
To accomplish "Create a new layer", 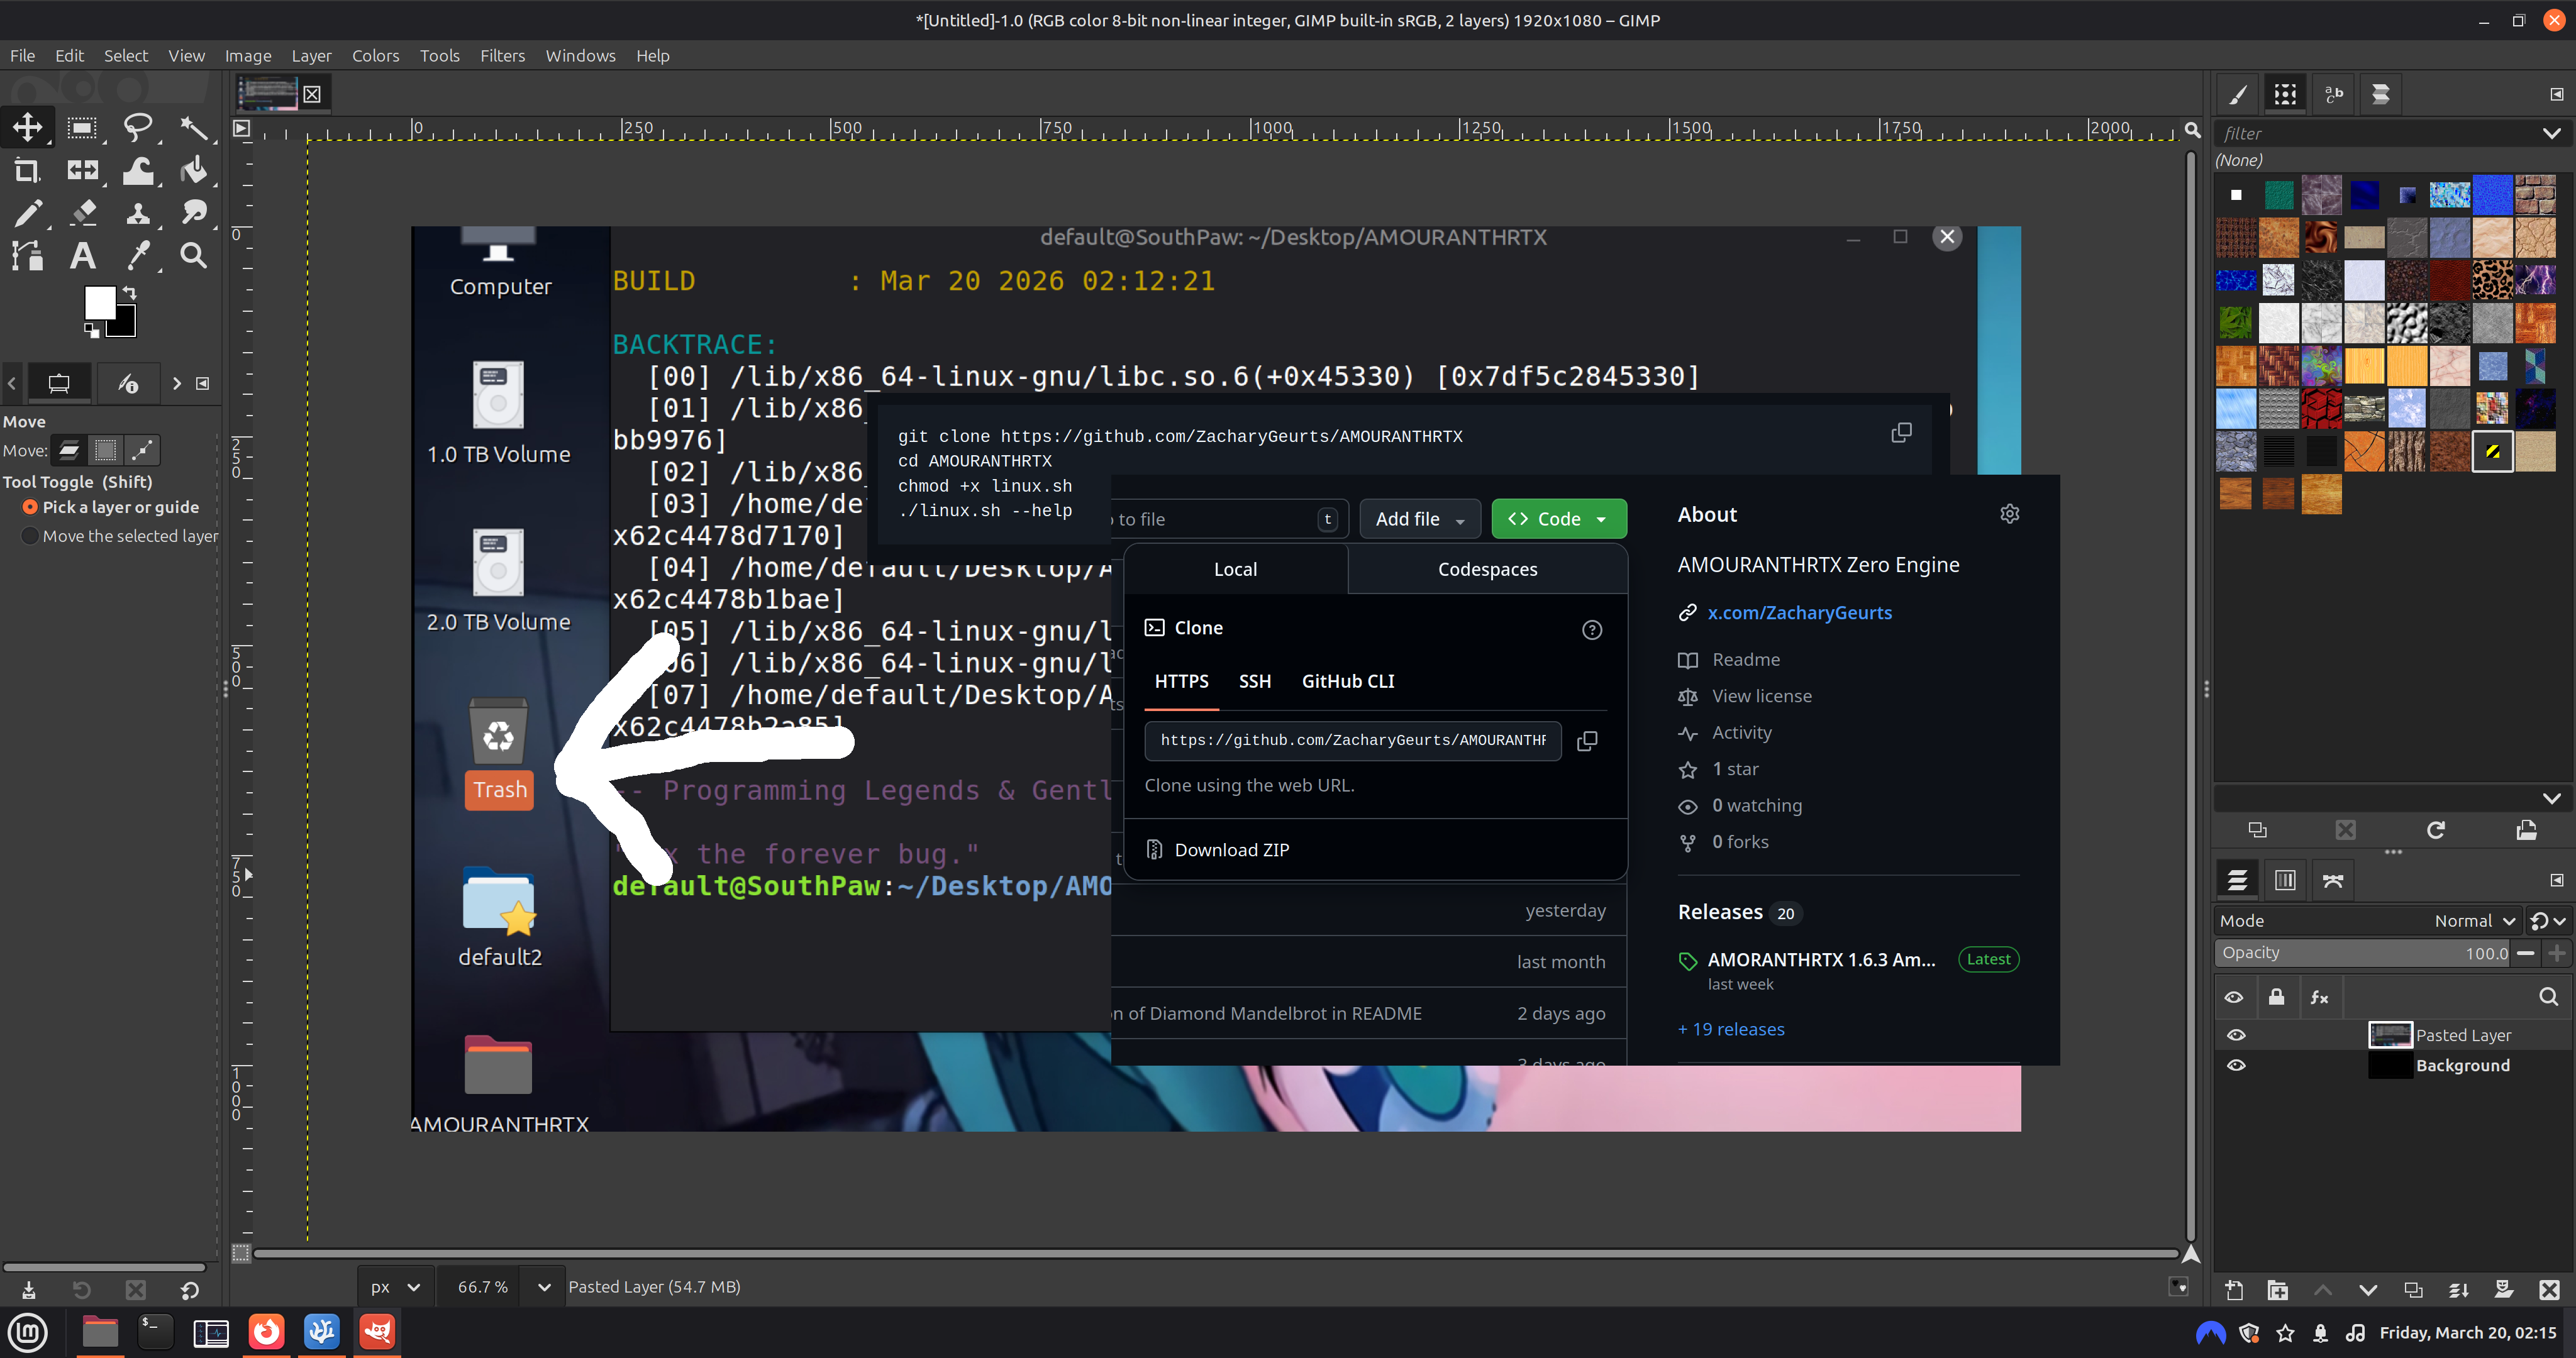I will coord(2234,1290).
